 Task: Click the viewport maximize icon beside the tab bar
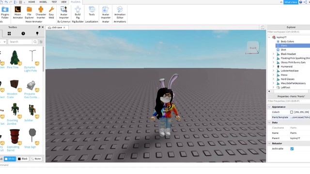(x=263, y=28)
